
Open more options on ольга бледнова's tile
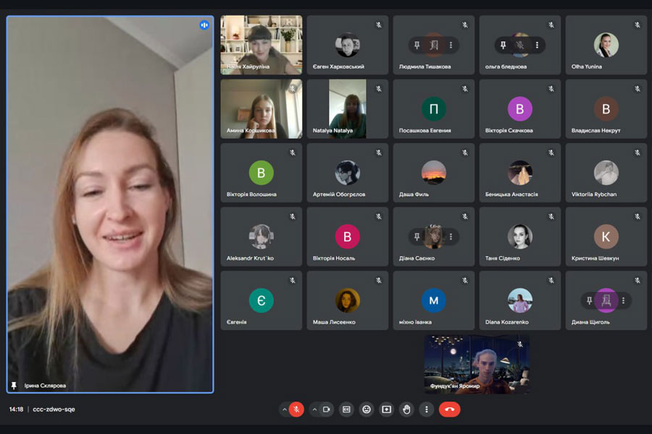pyautogui.click(x=538, y=45)
